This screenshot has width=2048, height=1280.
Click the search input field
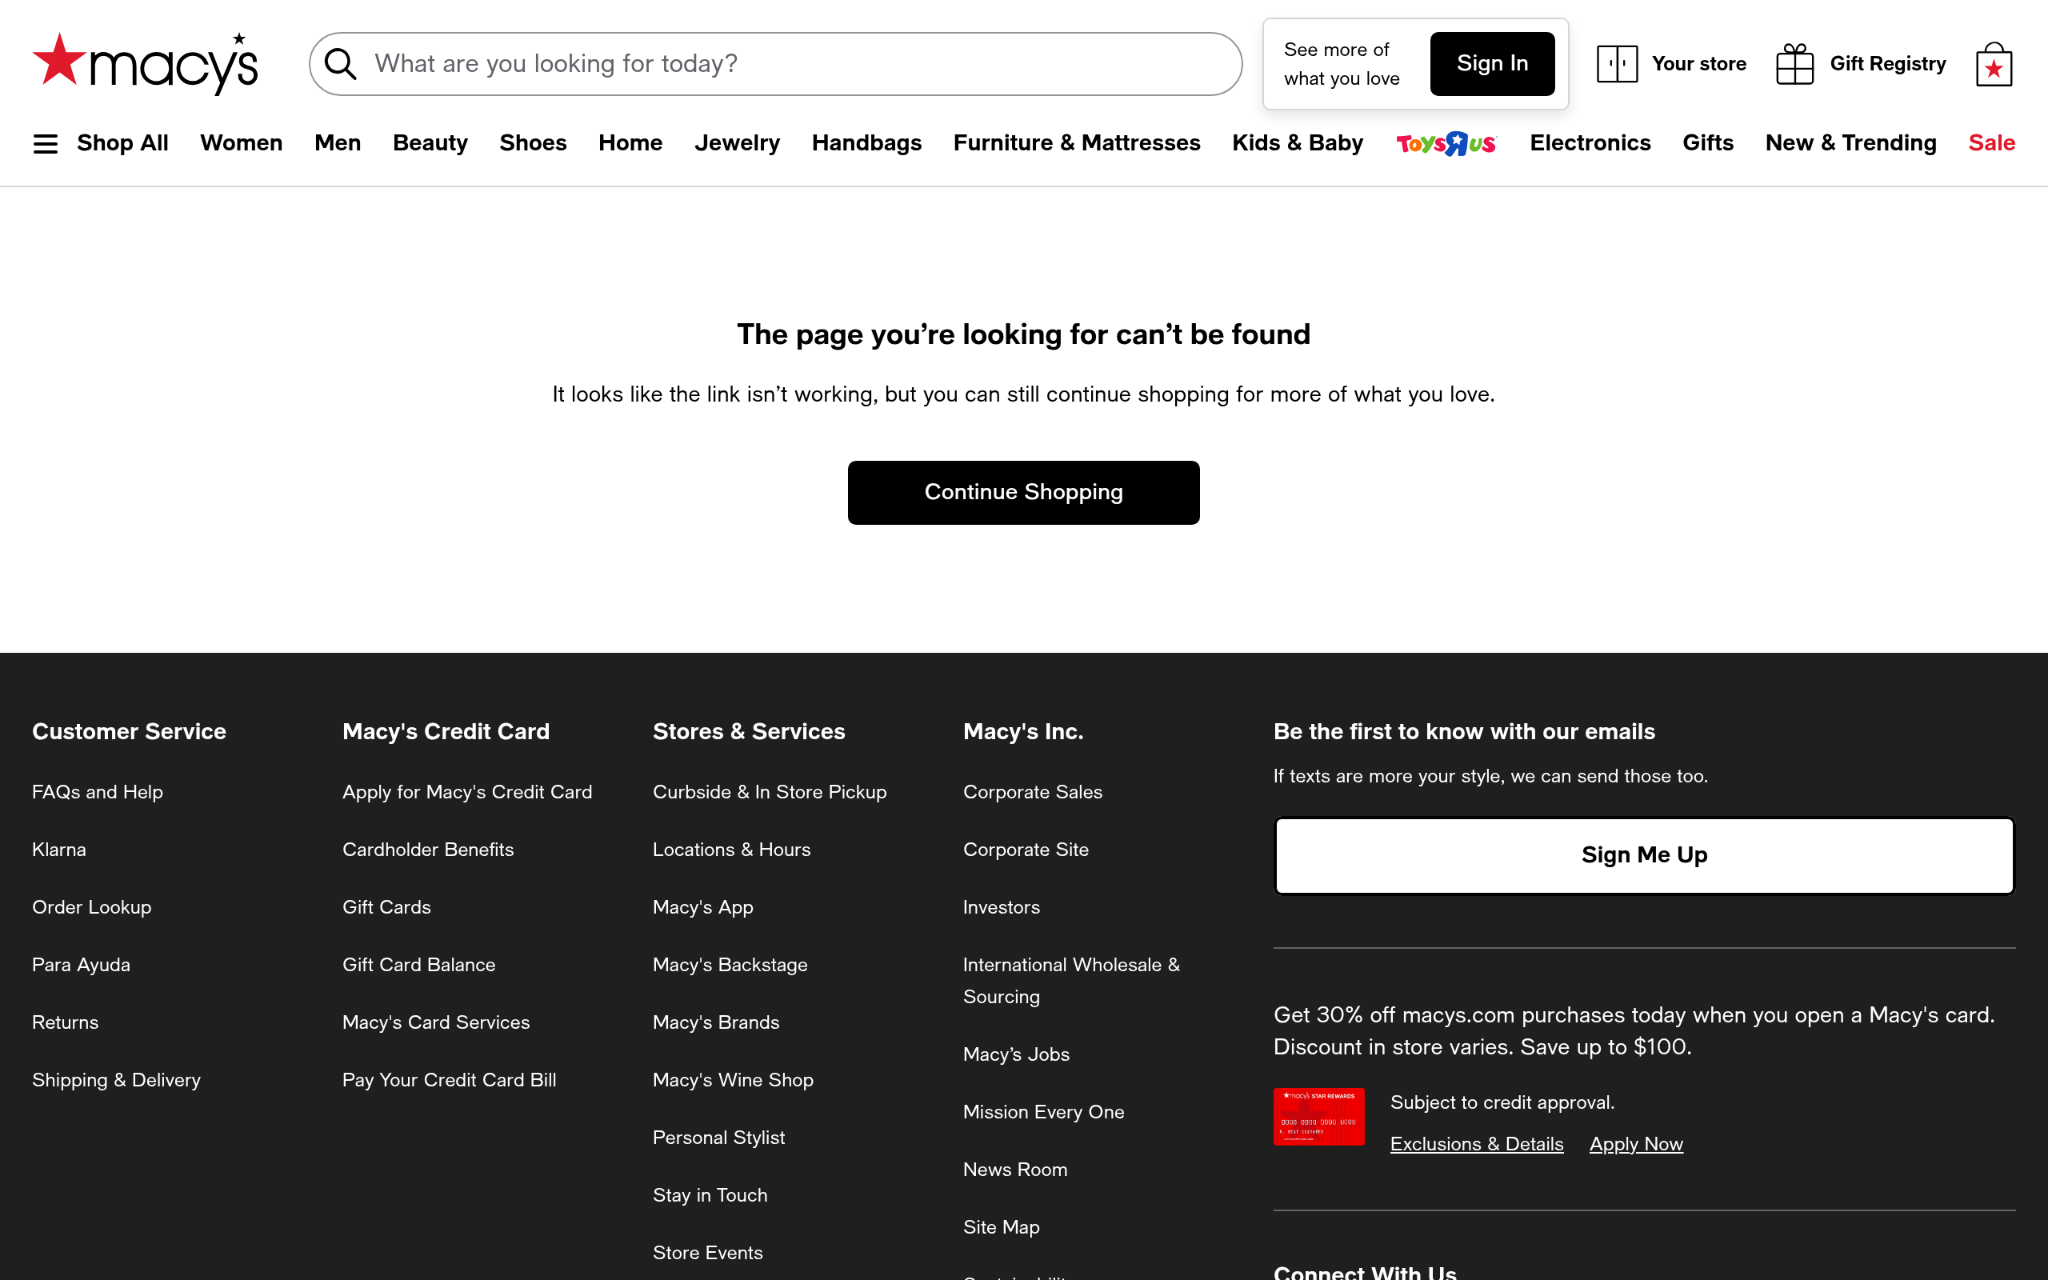(795, 64)
